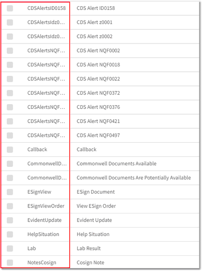Tick the checkbox beside CDS Alert z0001
The image size is (202, 271).
click(10, 22)
